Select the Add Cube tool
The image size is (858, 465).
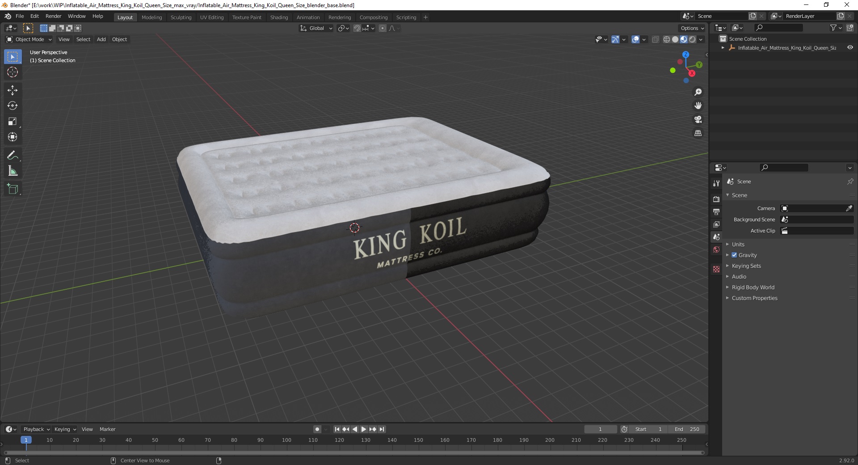[x=13, y=189]
